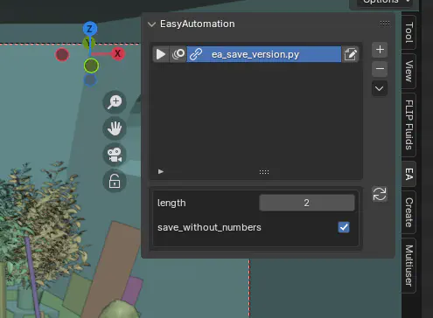Refresh the script properties
Image resolution: width=433 pixels, height=318 pixels.
(380, 194)
